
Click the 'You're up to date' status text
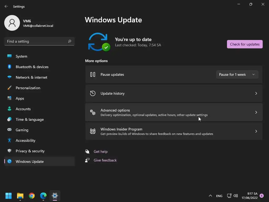[x=133, y=39]
